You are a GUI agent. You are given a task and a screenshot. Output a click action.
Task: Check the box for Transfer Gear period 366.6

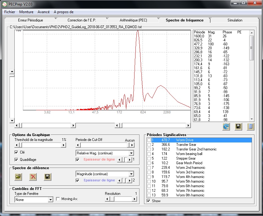[x=149, y=145]
